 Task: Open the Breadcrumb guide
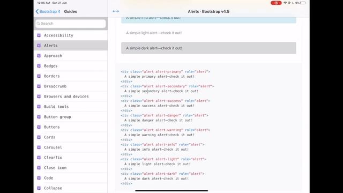click(x=71, y=86)
